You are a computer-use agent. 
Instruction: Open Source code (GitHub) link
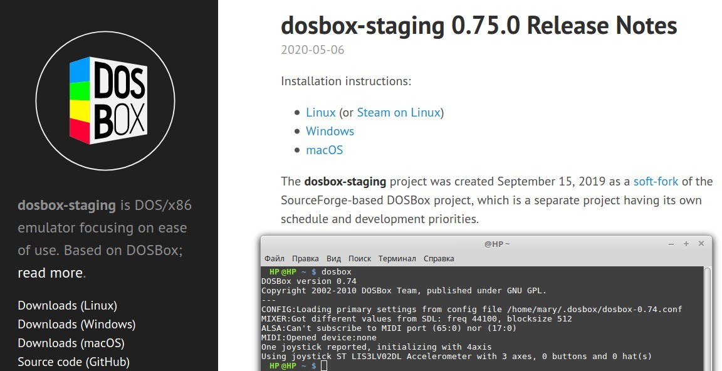74,362
